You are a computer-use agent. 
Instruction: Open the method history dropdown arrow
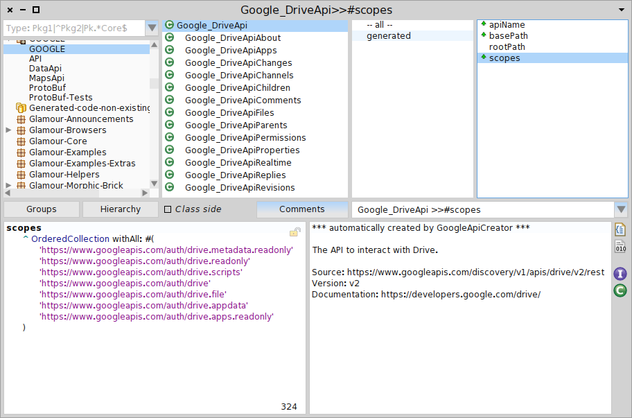click(621, 209)
